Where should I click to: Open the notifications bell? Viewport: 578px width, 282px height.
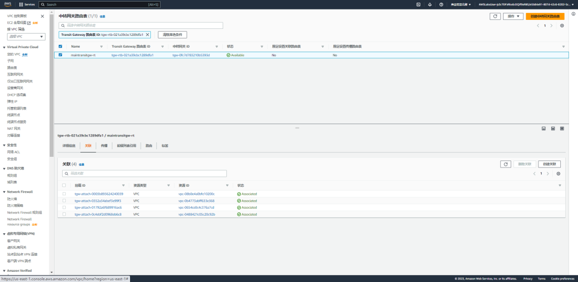(430, 5)
